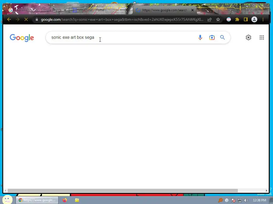Toggle the Chrome side panel icon

pyautogui.click(x=246, y=19)
